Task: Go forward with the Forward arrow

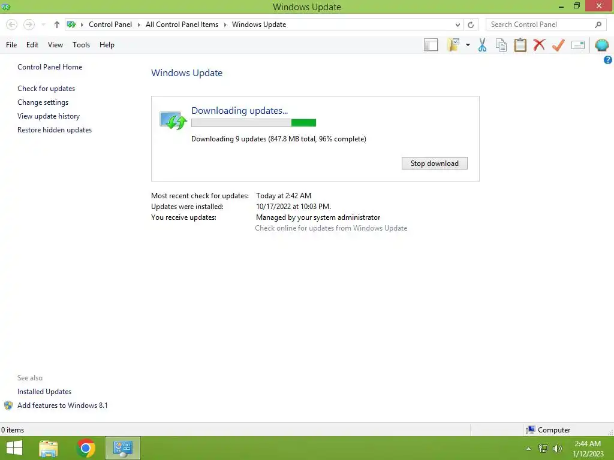Action: pyautogui.click(x=29, y=25)
